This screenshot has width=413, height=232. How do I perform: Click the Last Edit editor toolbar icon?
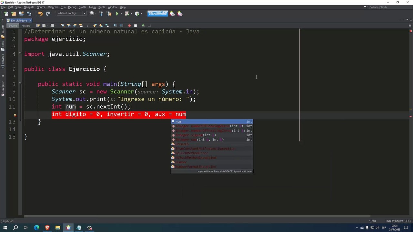click(x=38, y=25)
